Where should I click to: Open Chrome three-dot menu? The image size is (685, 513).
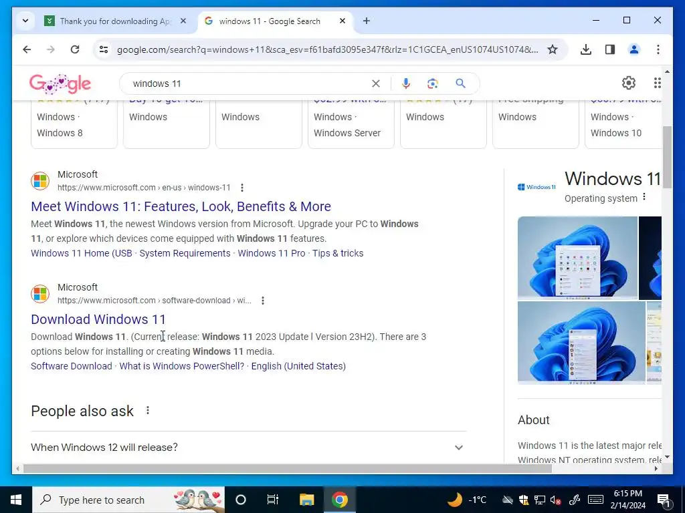click(x=658, y=49)
